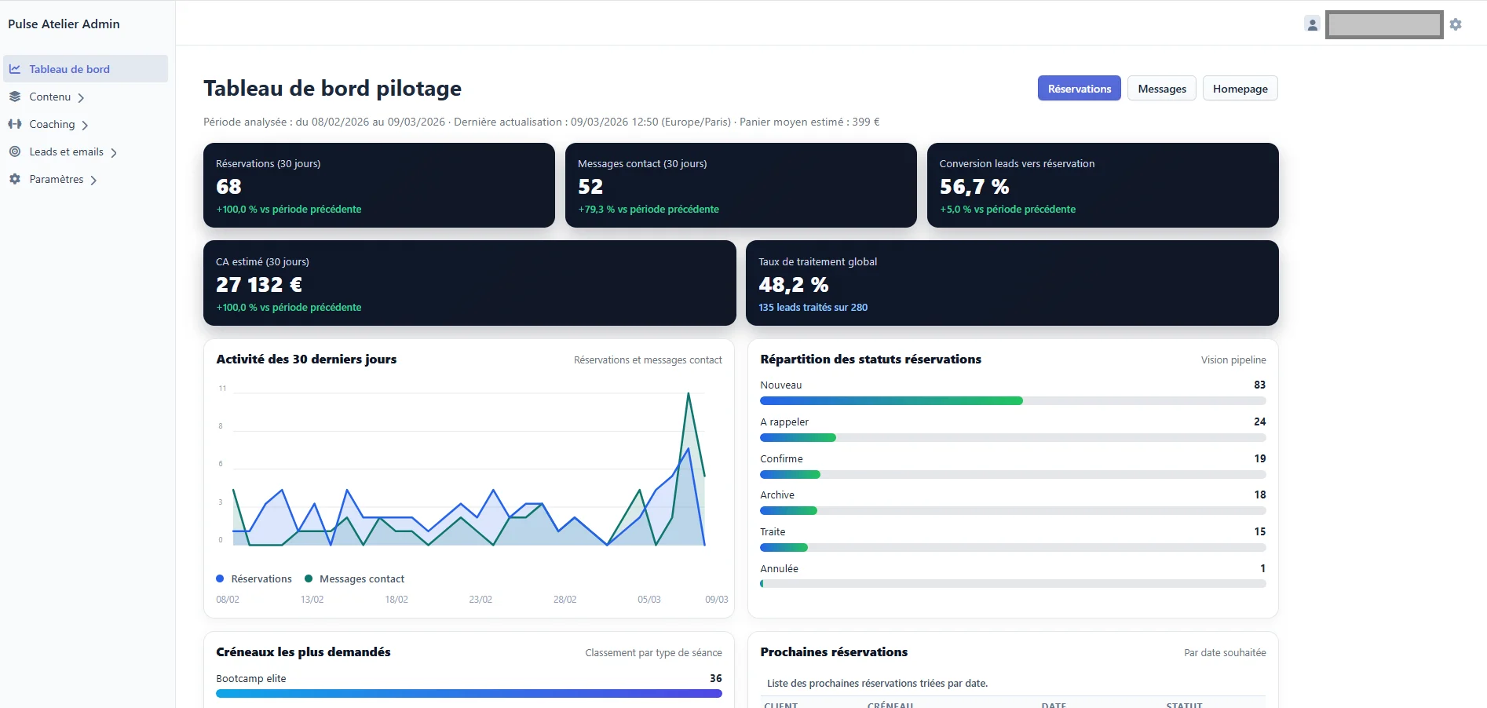
Task: Open the Leads et emails target icon
Action: tap(16, 151)
